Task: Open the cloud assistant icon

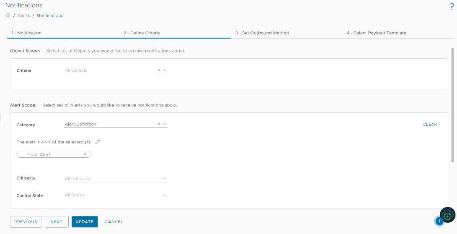Action: pos(447,216)
